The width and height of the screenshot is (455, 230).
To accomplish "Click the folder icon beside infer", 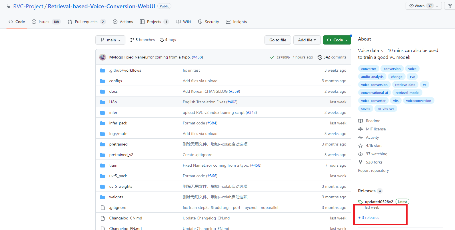I will click(x=103, y=112).
